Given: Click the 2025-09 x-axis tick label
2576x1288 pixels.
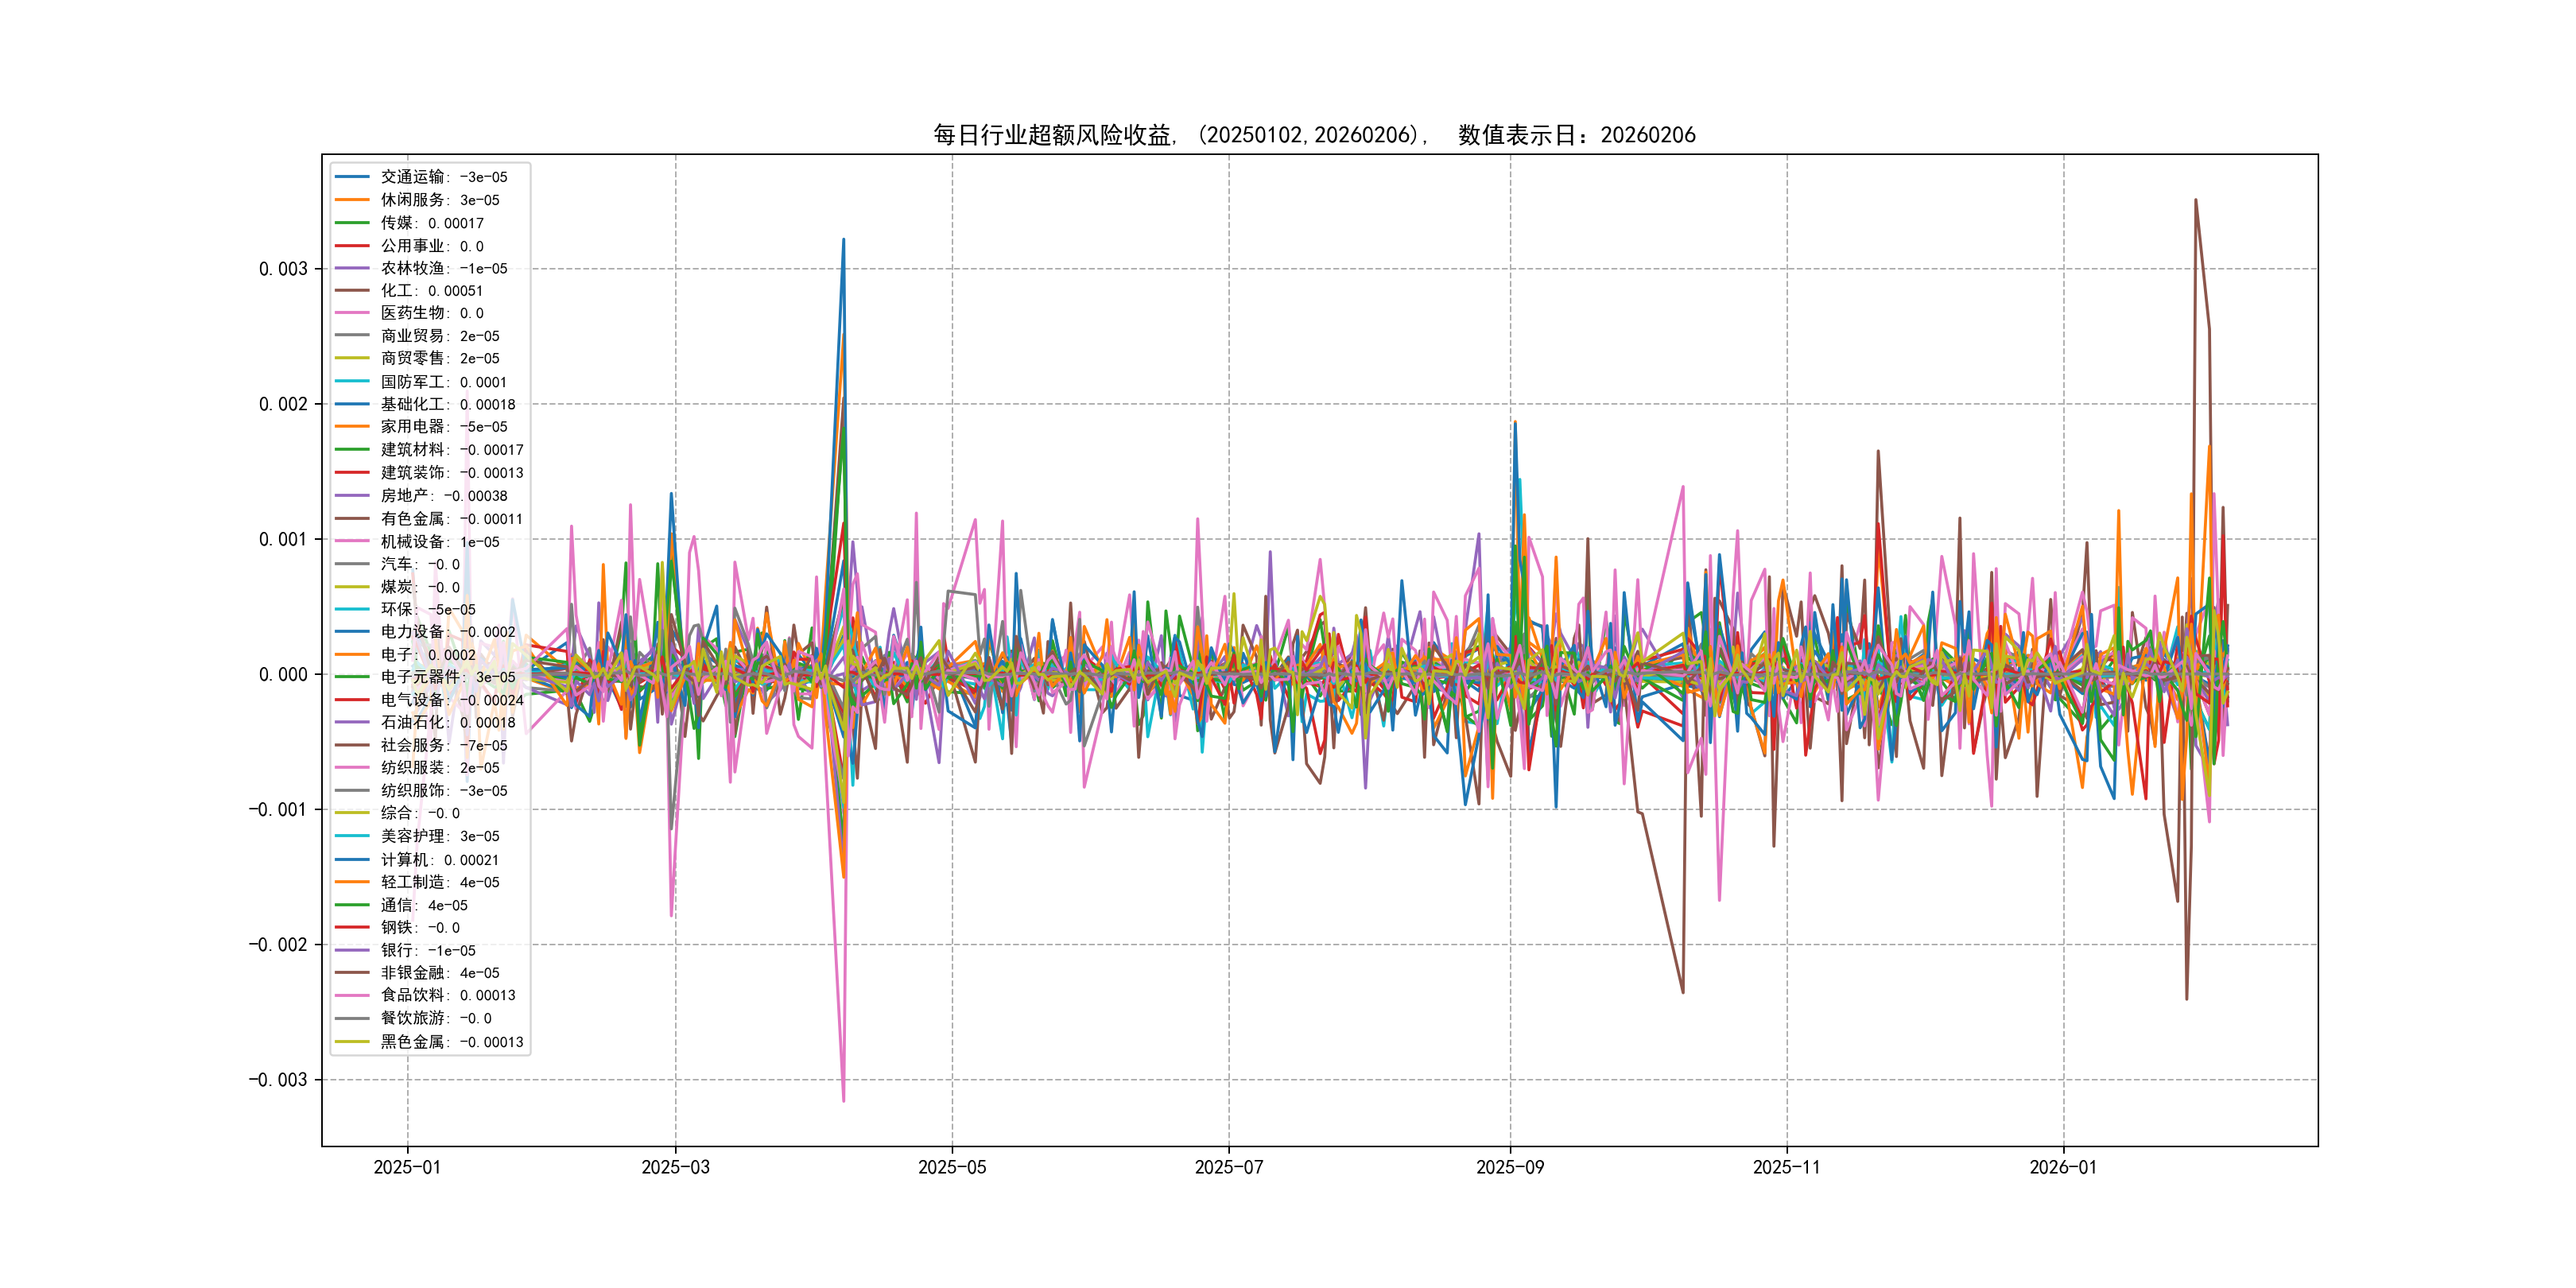Looking at the screenshot, I should (1510, 1168).
